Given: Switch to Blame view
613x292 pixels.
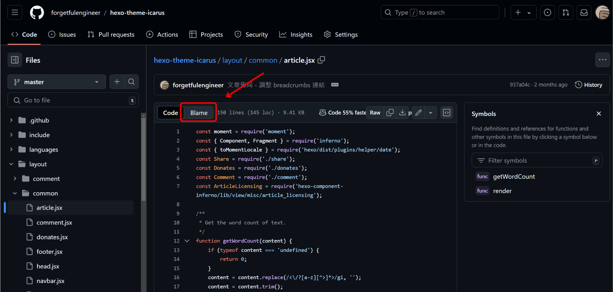Looking at the screenshot, I should tap(199, 113).
